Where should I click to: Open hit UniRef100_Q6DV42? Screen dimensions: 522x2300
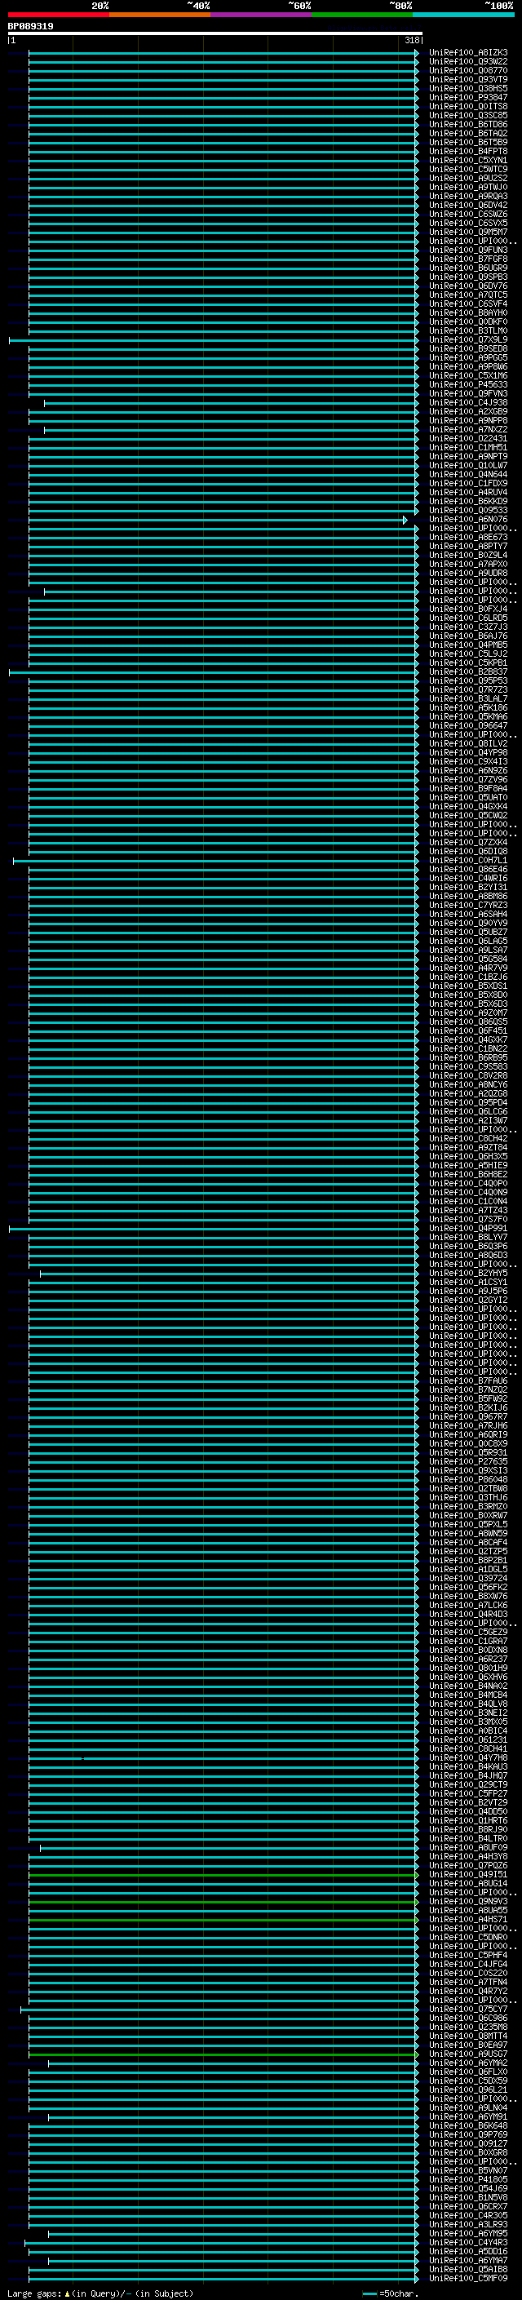point(468,206)
